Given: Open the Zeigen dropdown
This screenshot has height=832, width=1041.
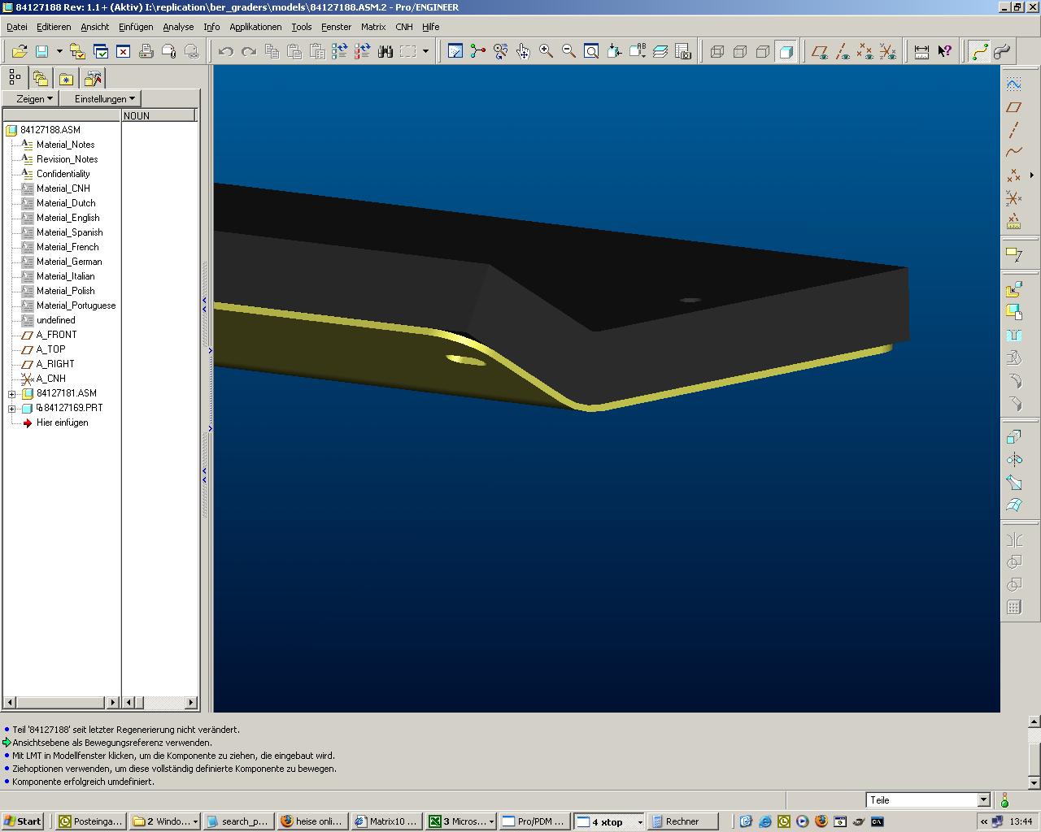Looking at the screenshot, I should tap(30, 98).
